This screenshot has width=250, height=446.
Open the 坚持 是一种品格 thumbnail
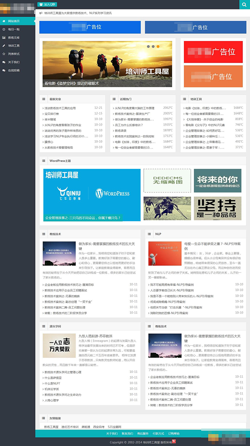(217, 209)
